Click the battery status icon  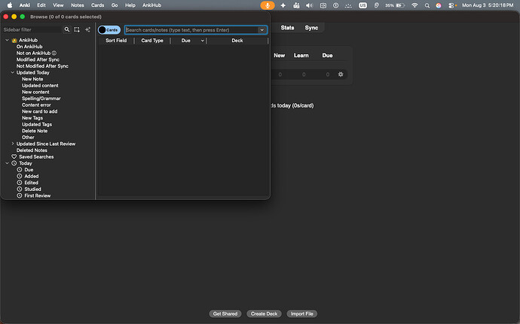click(400, 5)
